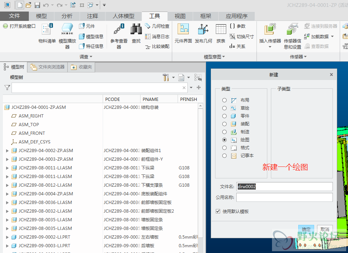
Task: Open 传感器 group dropdown
Action: 298,57
